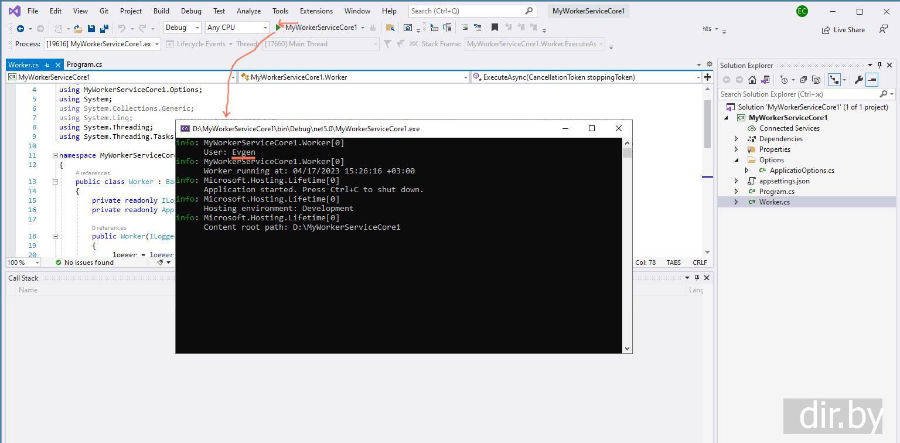The width and height of the screenshot is (900, 443).
Task: Click the '4 references' CodeLens link
Action: pyautogui.click(x=93, y=173)
